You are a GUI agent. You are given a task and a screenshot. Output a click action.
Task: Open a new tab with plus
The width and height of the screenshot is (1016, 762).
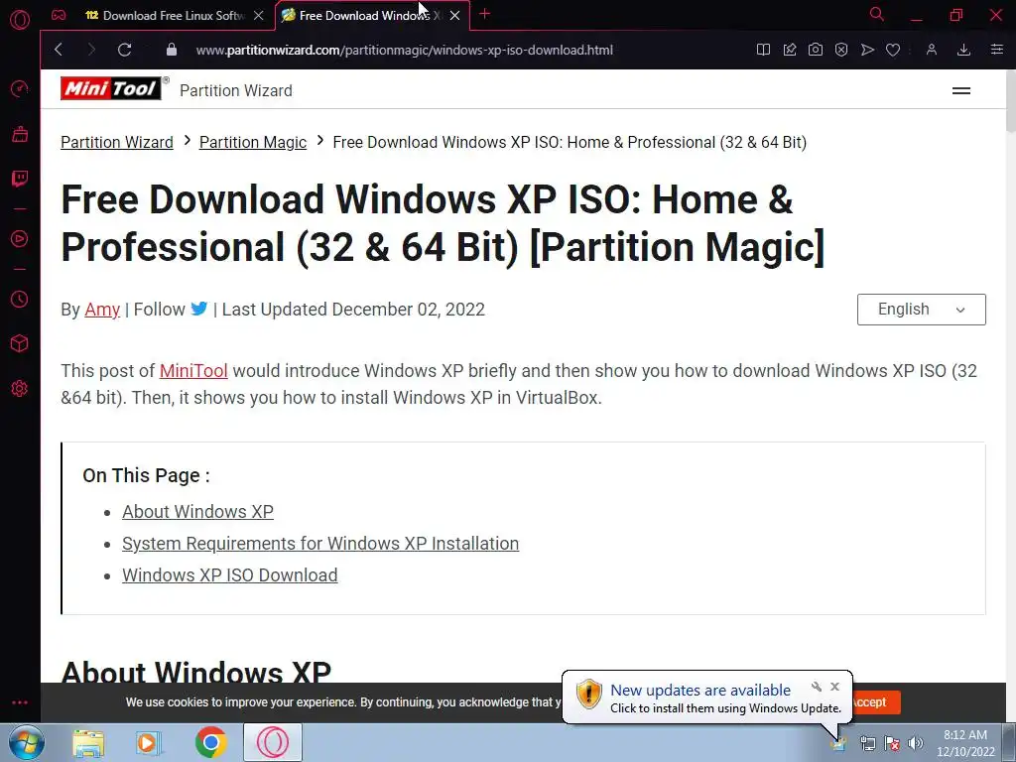[x=484, y=14]
